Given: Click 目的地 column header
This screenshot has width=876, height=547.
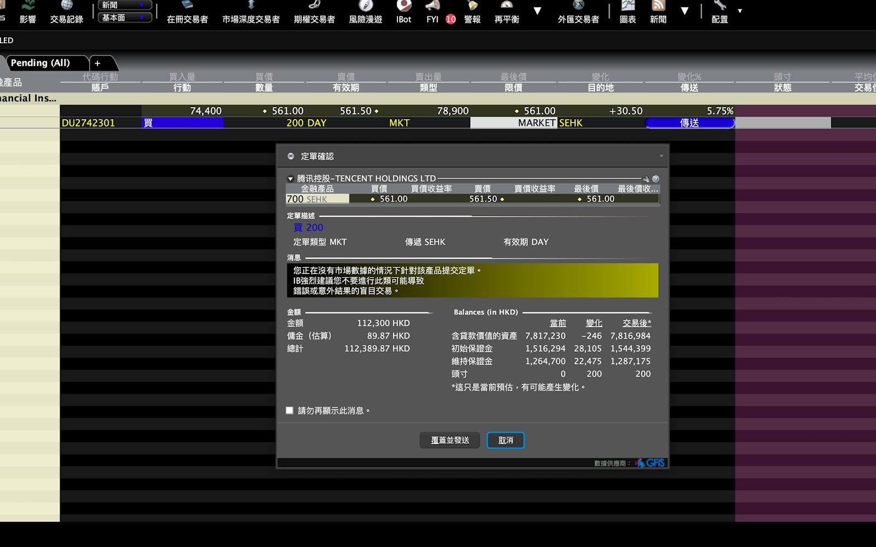Looking at the screenshot, I should click(601, 88).
